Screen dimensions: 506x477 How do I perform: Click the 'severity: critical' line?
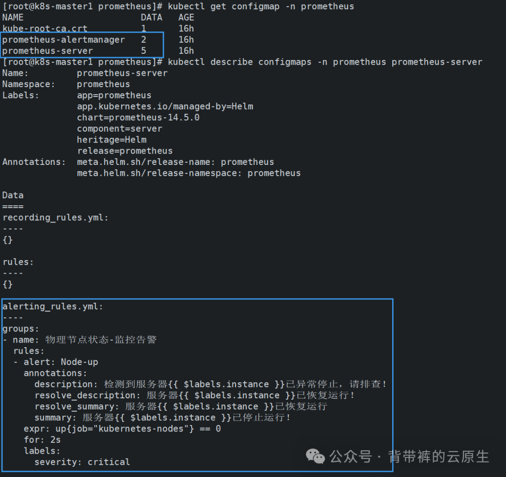point(82,462)
